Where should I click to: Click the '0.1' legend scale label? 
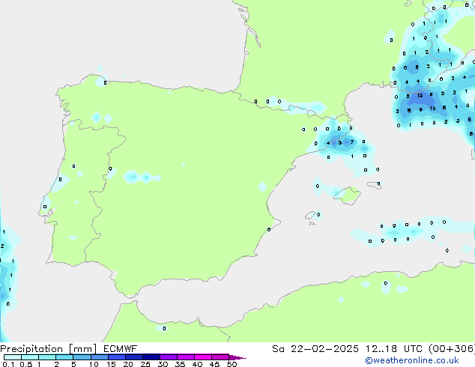(x=8, y=364)
